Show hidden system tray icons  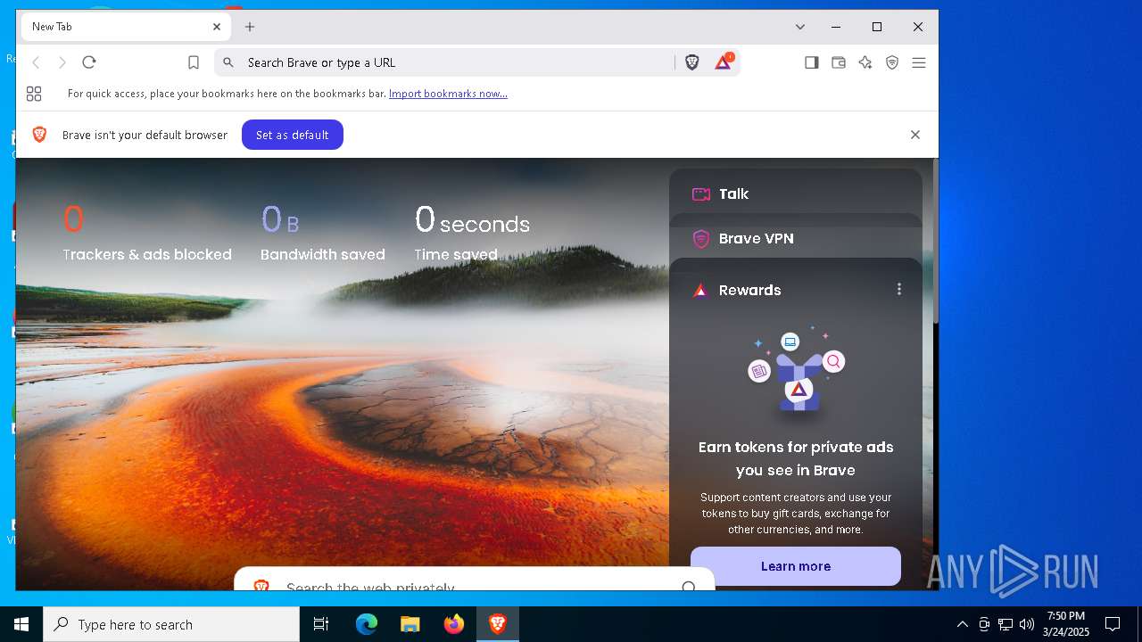[x=962, y=624]
